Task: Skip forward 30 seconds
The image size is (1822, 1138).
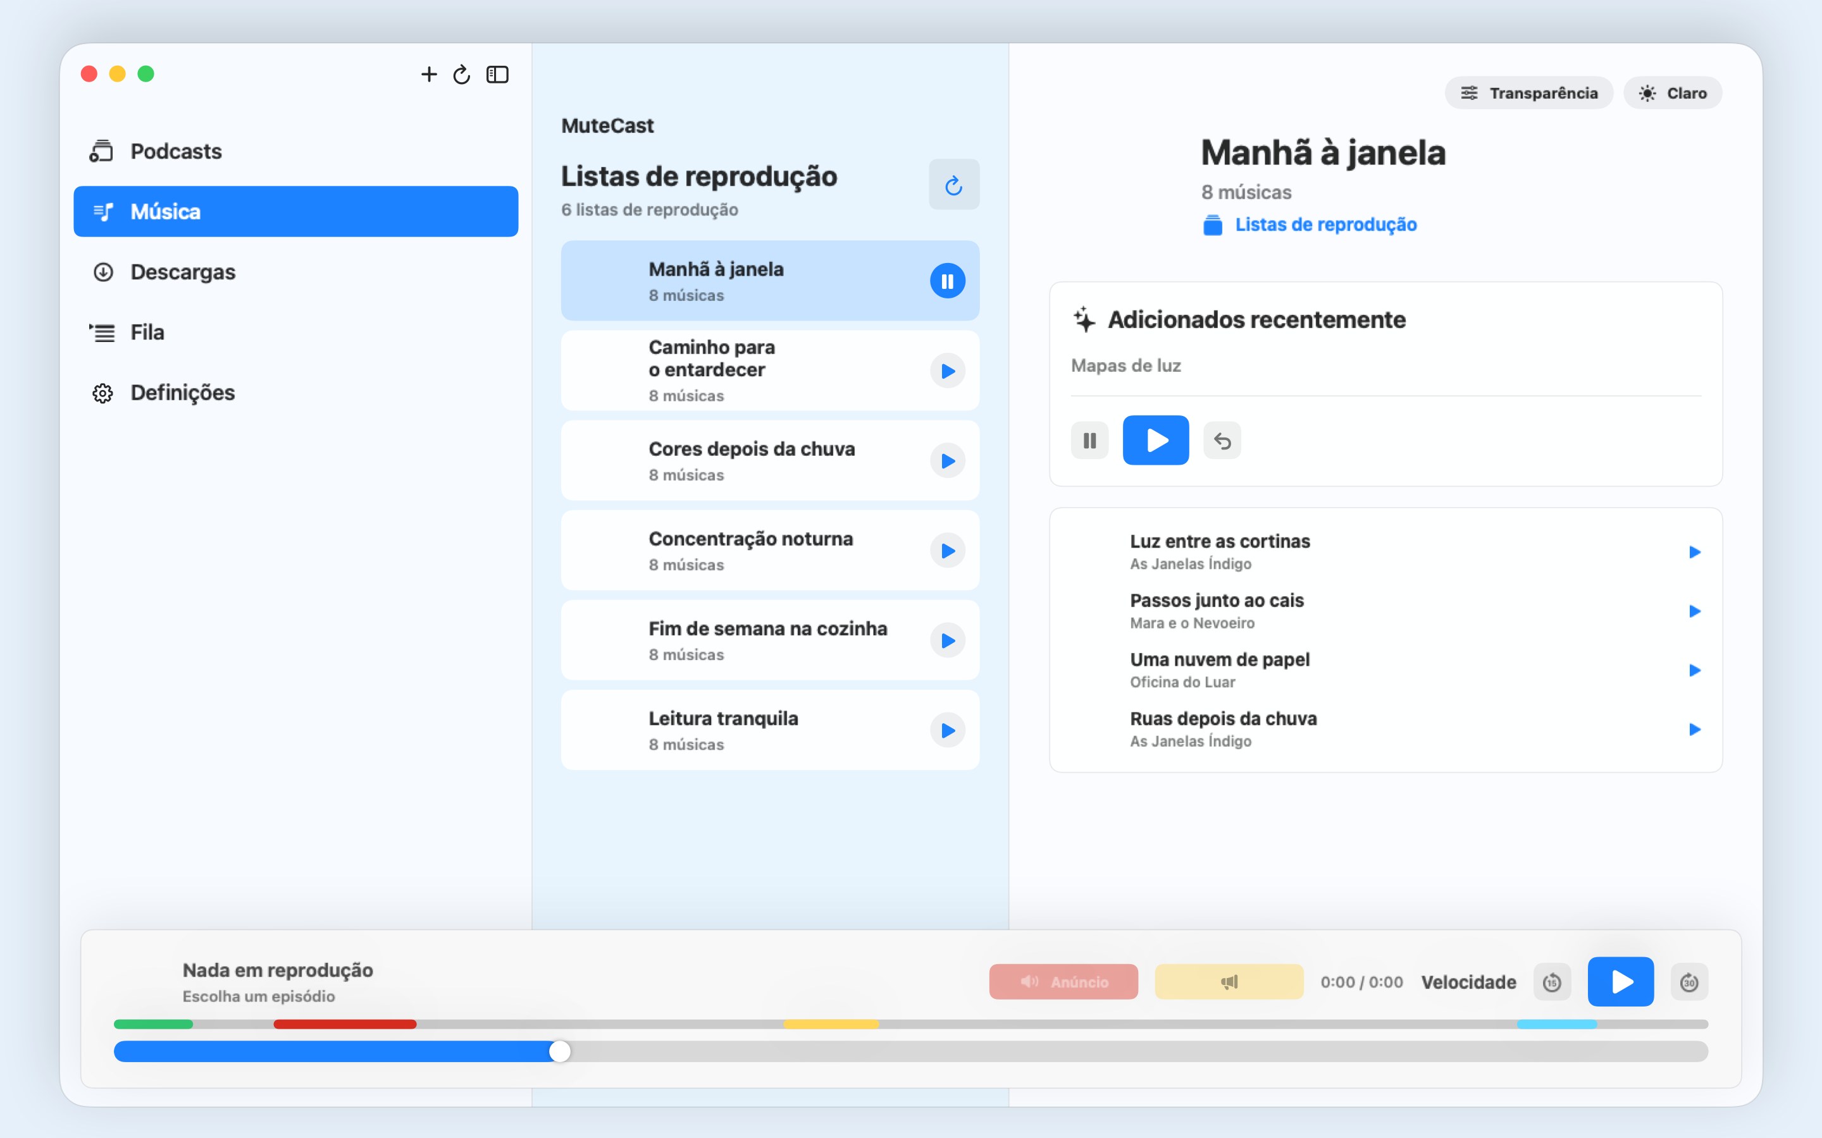Action: point(1689,982)
